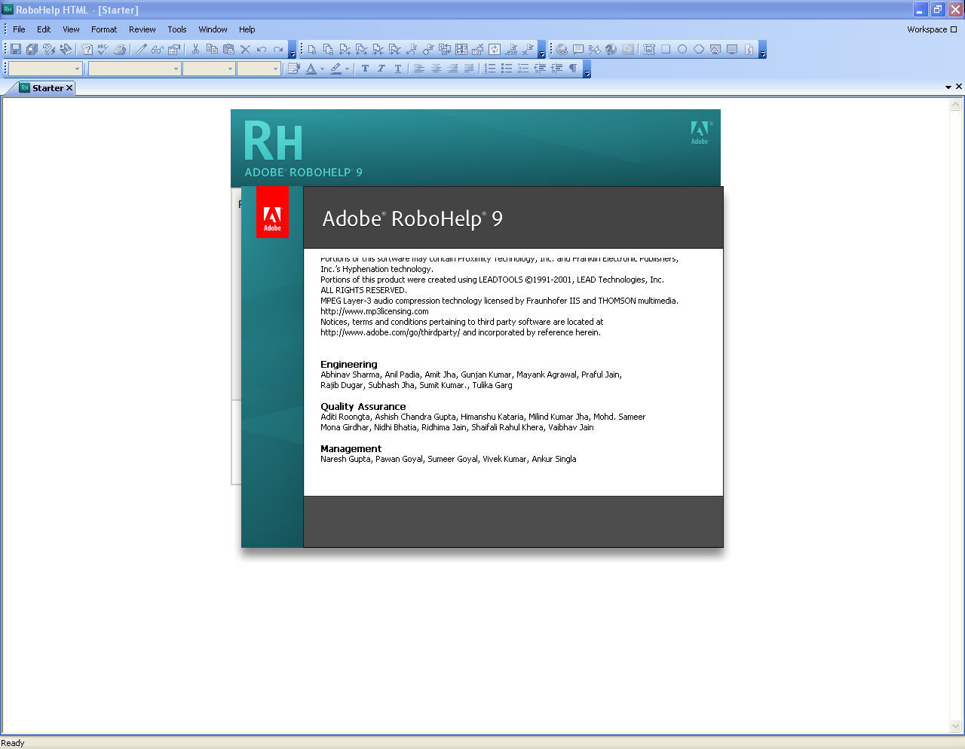Open the Edit menu
Image resolution: width=965 pixels, height=749 pixels.
tap(44, 29)
